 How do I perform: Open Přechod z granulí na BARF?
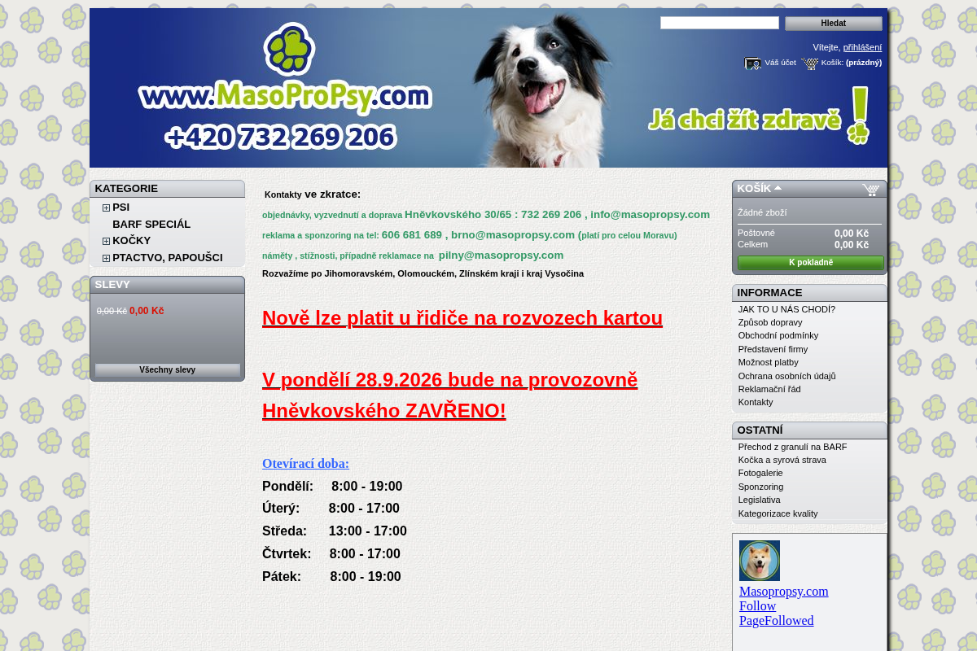pos(792,447)
